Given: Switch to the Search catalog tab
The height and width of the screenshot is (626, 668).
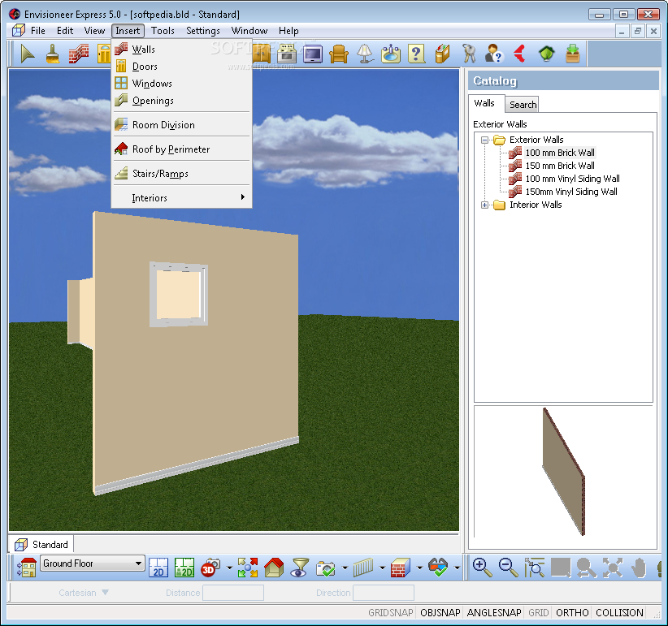Looking at the screenshot, I should (523, 105).
